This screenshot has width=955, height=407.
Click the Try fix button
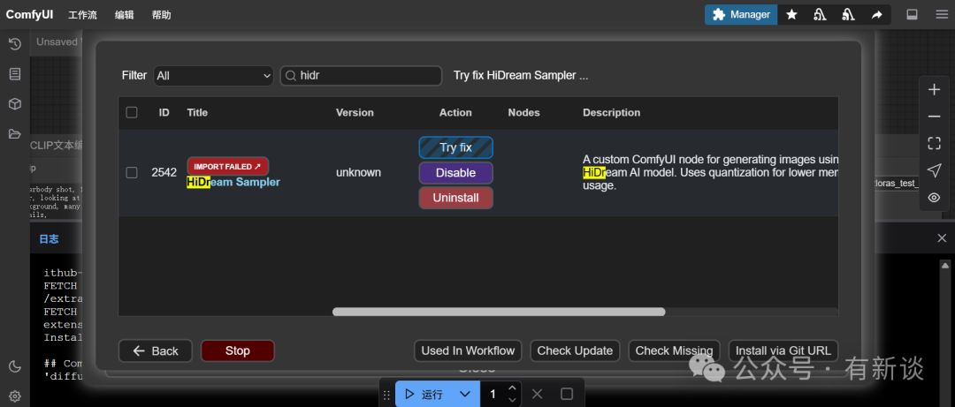pyautogui.click(x=455, y=147)
